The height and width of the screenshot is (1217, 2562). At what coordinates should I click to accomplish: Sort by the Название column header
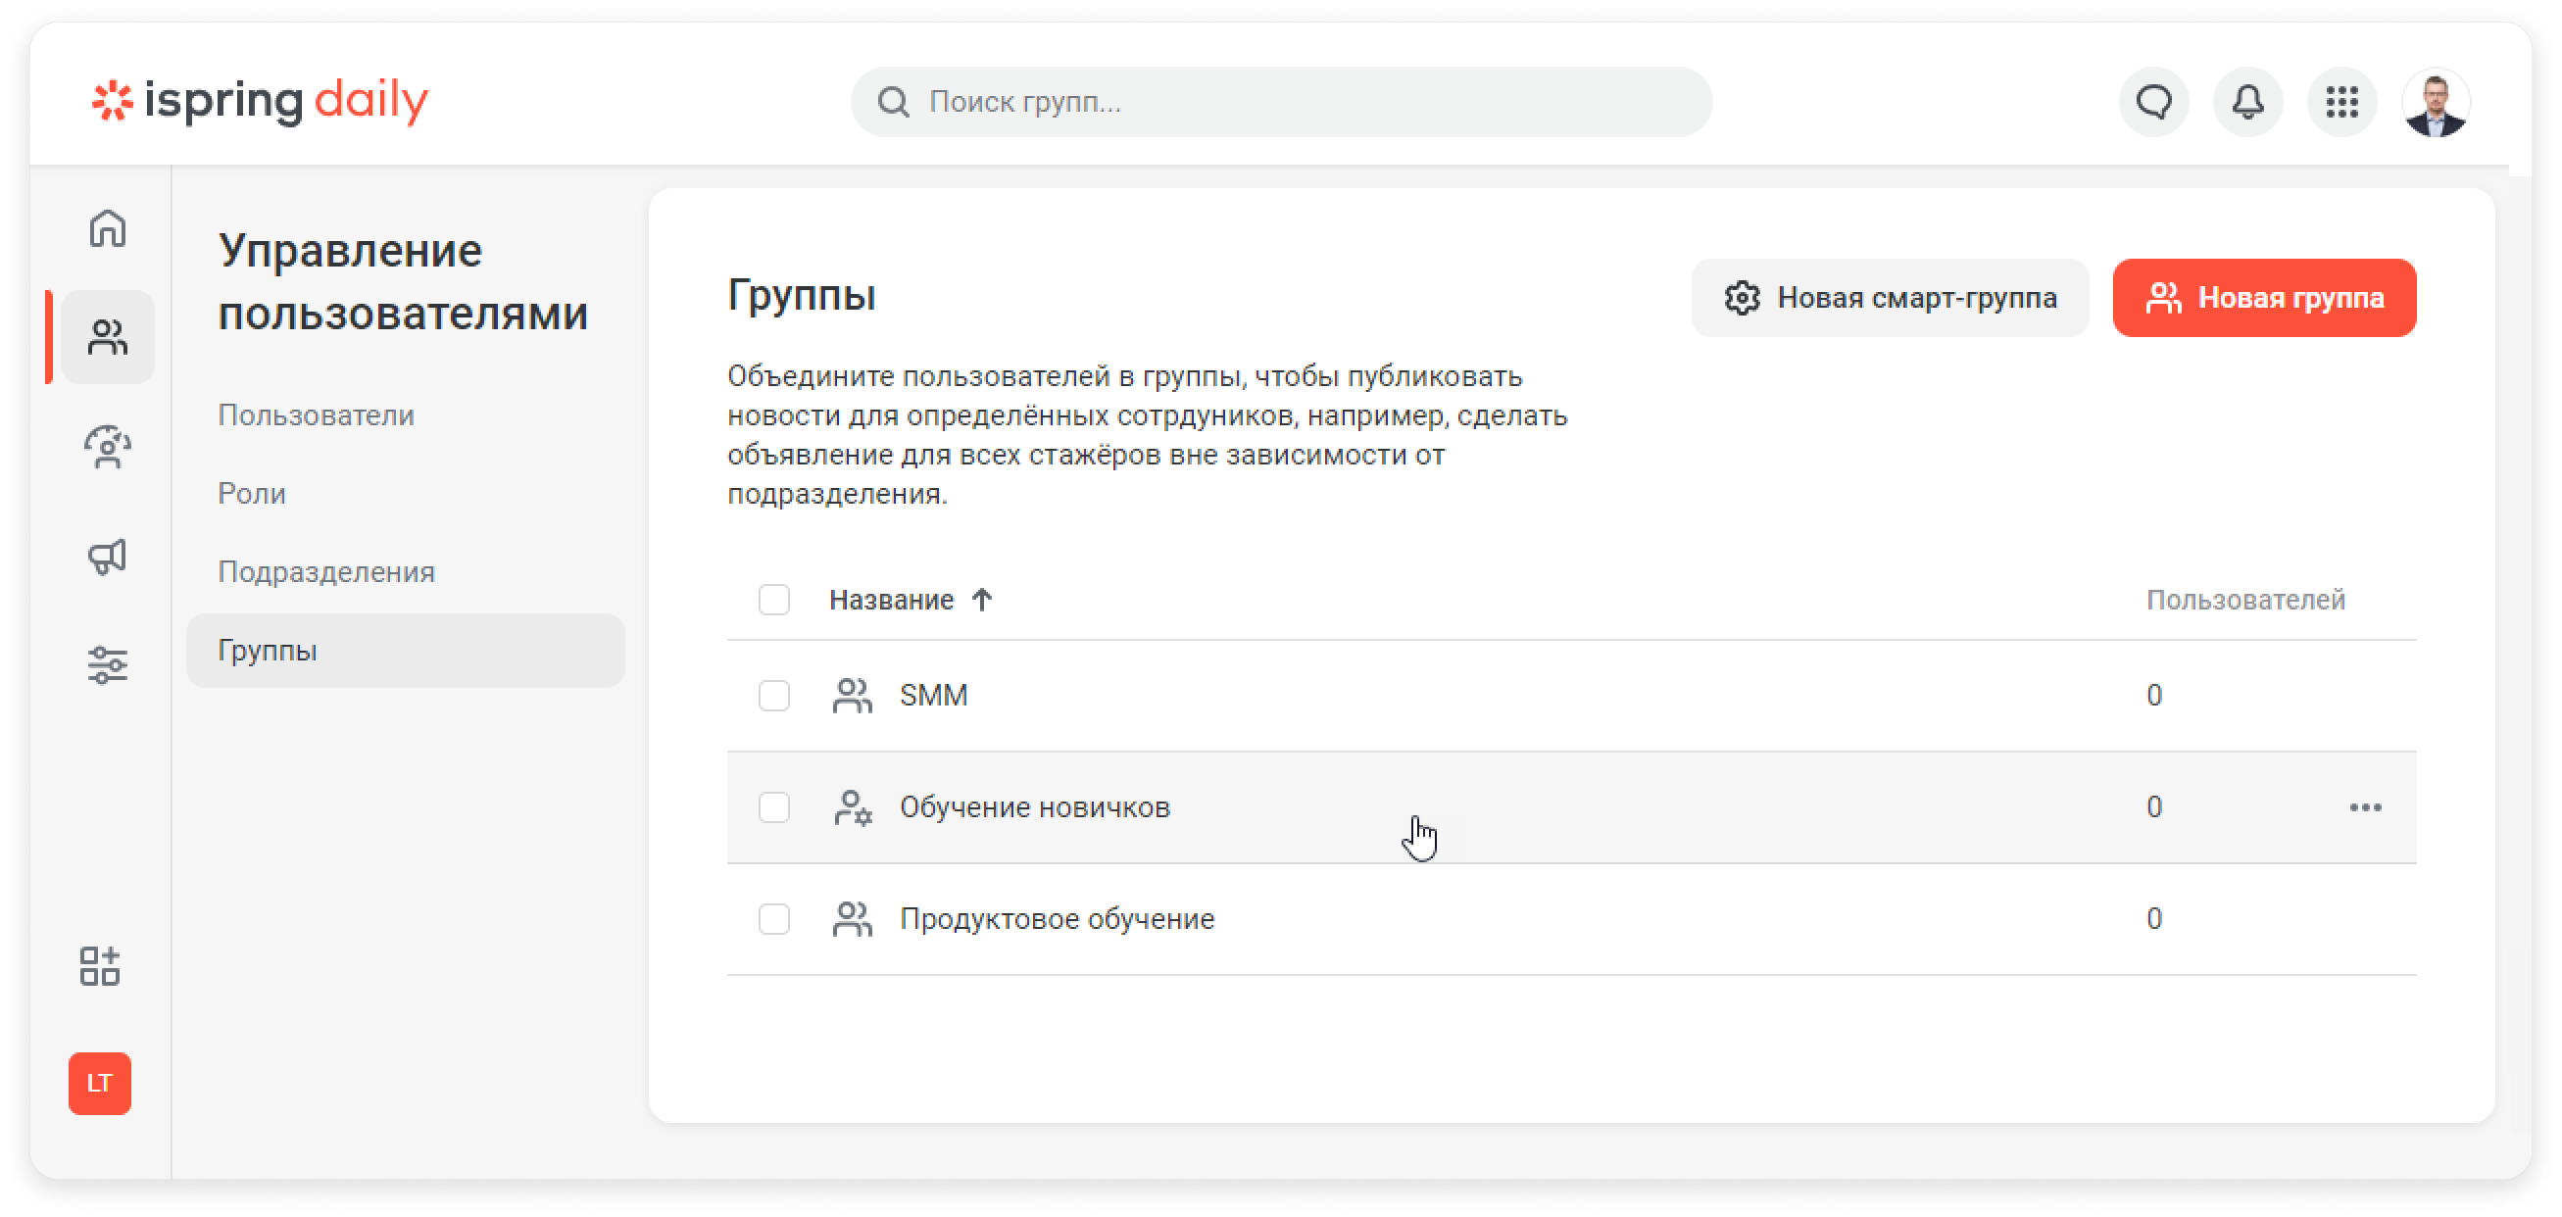click(891, 600)
